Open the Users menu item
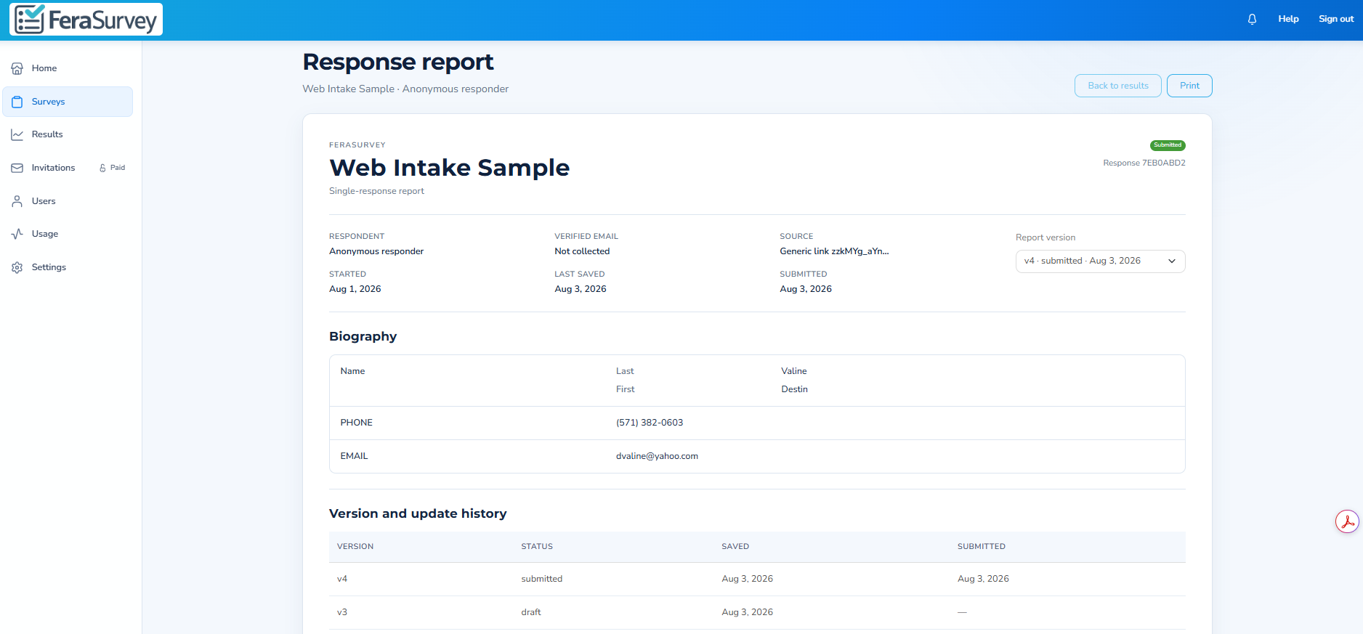 coord(68,201)
